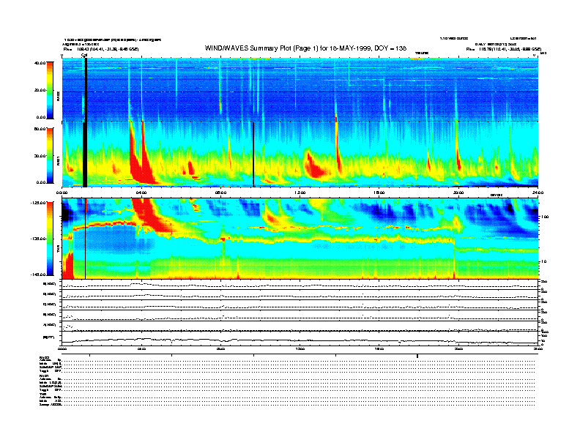Click 16:00 tick label below RAD1 spectrogram
Viewport: 580px width, 448px height.
click(x=379, y=193)
